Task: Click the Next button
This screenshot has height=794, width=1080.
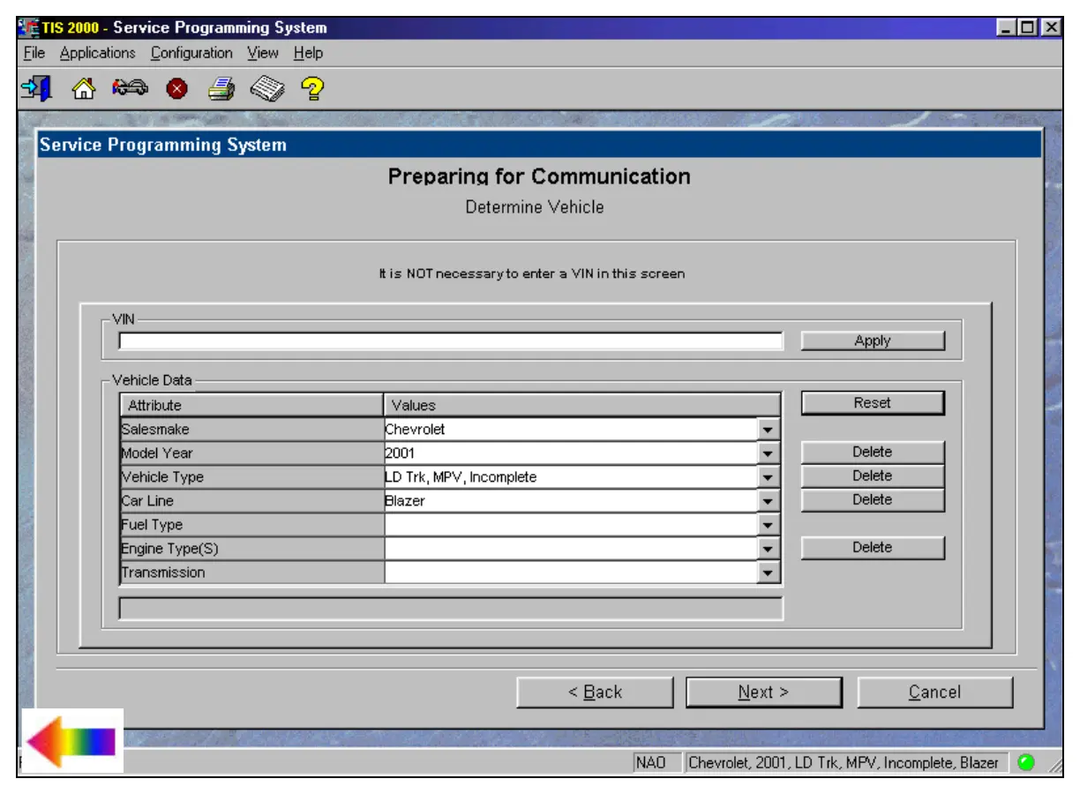Action: click(763, 693)
